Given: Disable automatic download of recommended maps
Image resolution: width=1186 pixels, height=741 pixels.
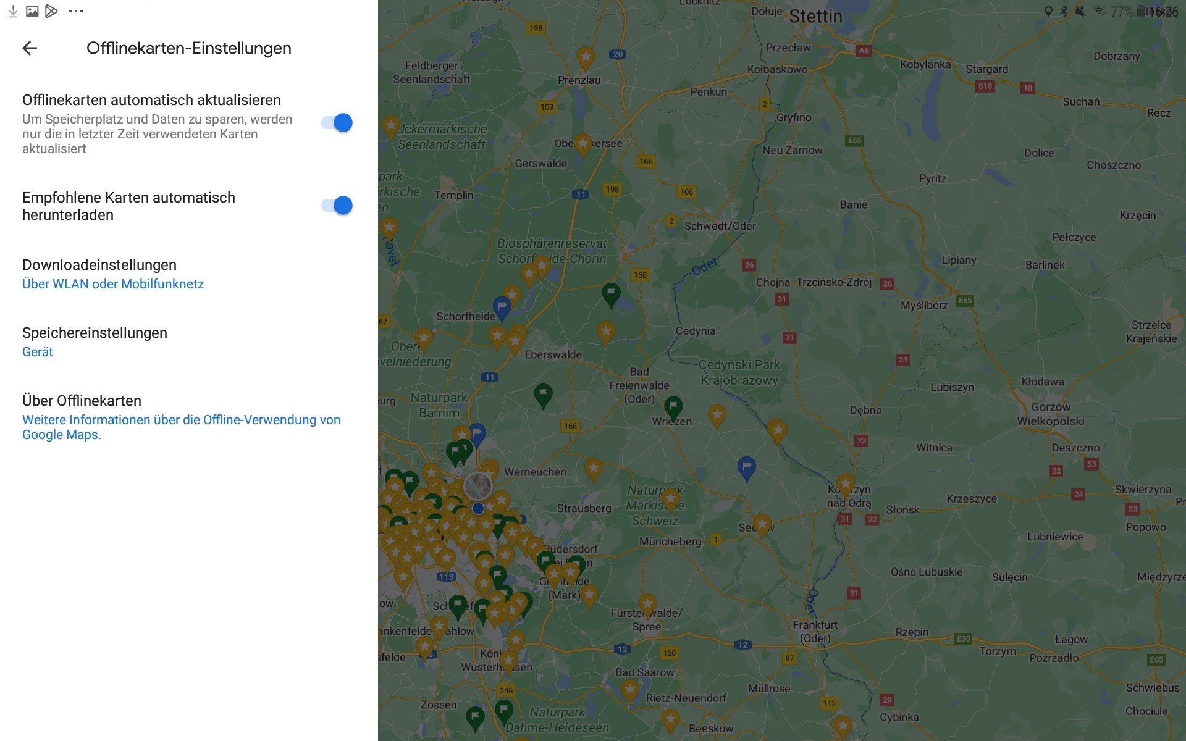Looking at the screenshot, I should 337,206.
